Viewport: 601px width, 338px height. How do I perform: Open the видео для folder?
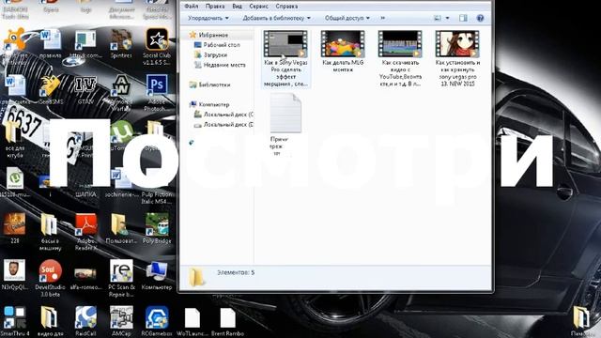tap(50, 321)
